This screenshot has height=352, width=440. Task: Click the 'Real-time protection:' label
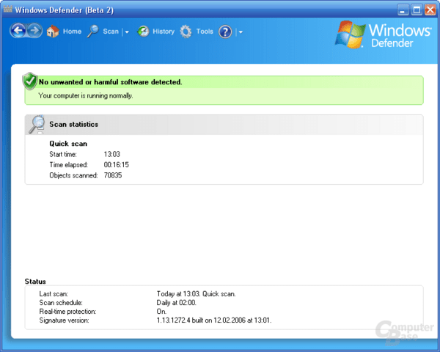click(67, 312)
